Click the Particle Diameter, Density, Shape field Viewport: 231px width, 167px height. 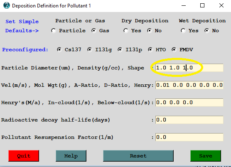[189, 68]
